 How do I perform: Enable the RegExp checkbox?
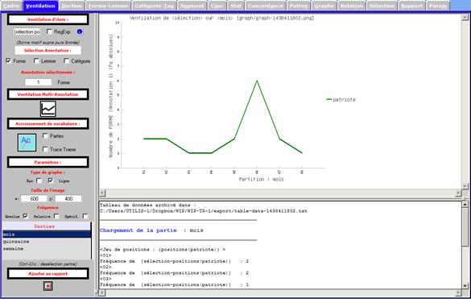click(x=49, y=31)
